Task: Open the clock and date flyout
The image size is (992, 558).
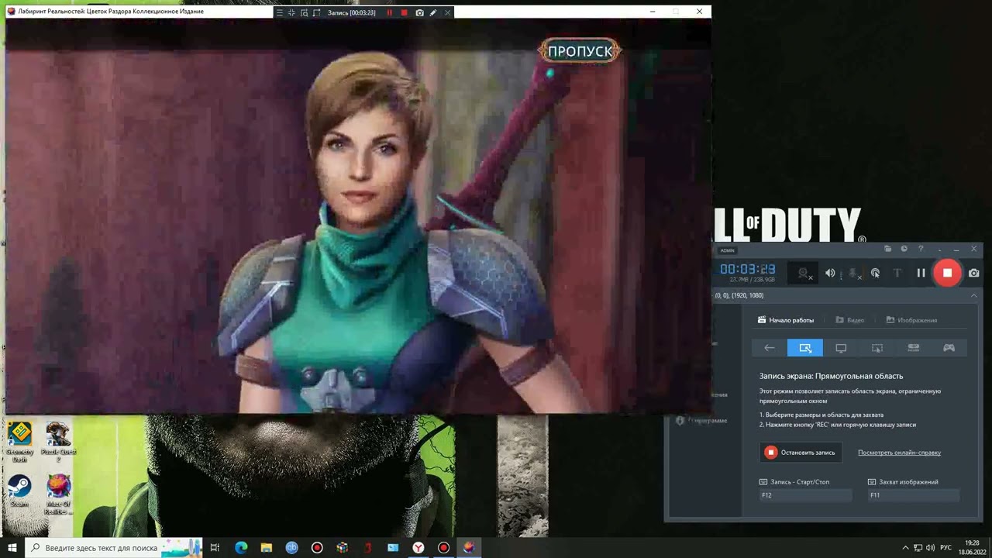Action: [972, 548]
